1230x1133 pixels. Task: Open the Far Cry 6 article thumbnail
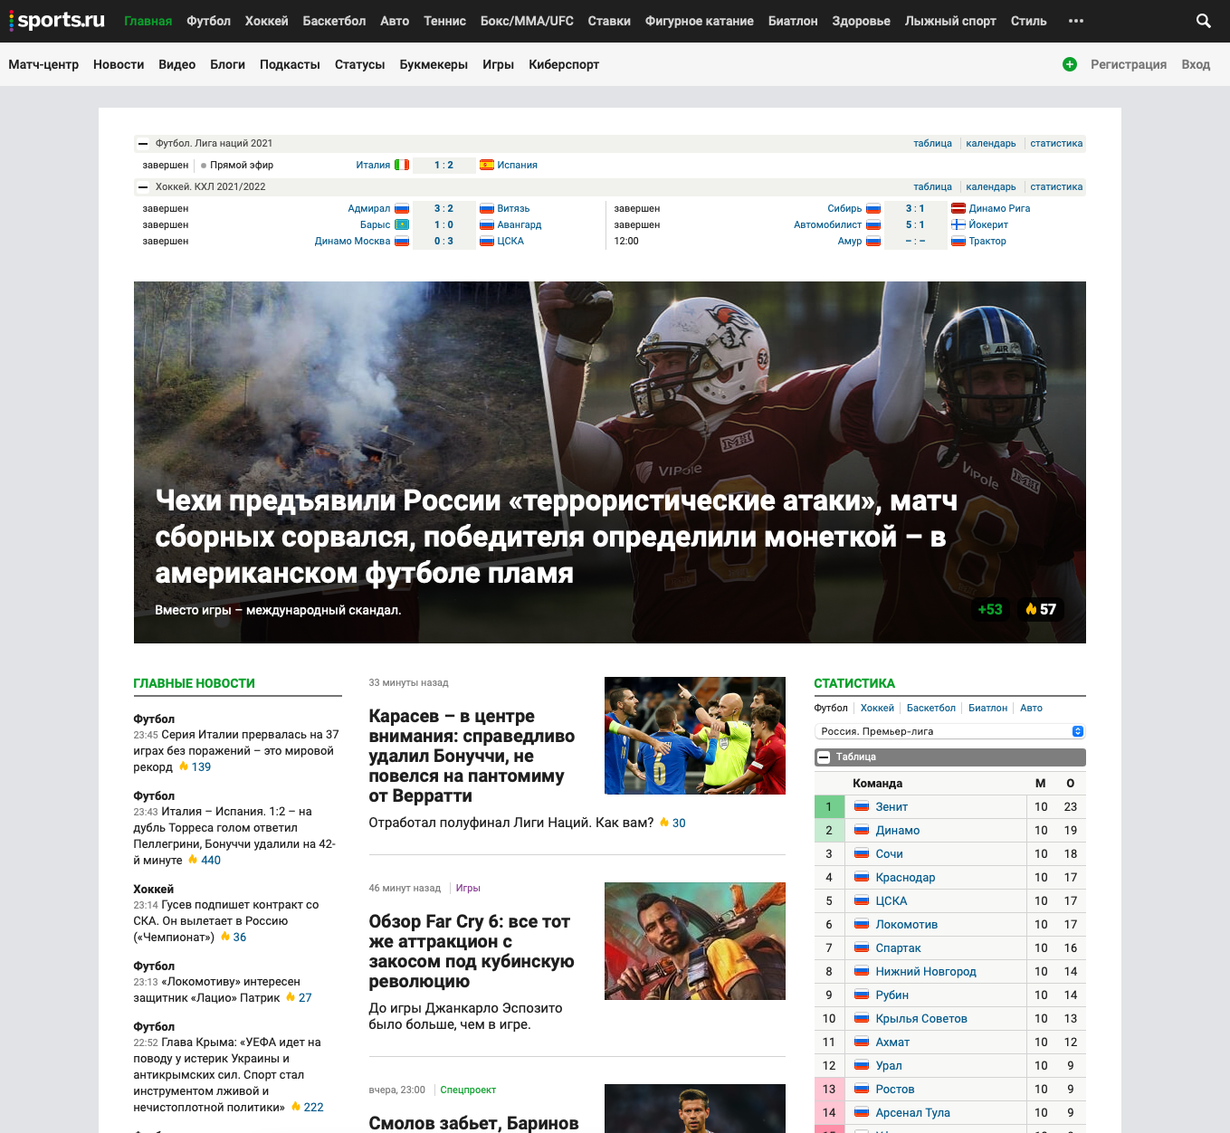click(x=694, y=941)
